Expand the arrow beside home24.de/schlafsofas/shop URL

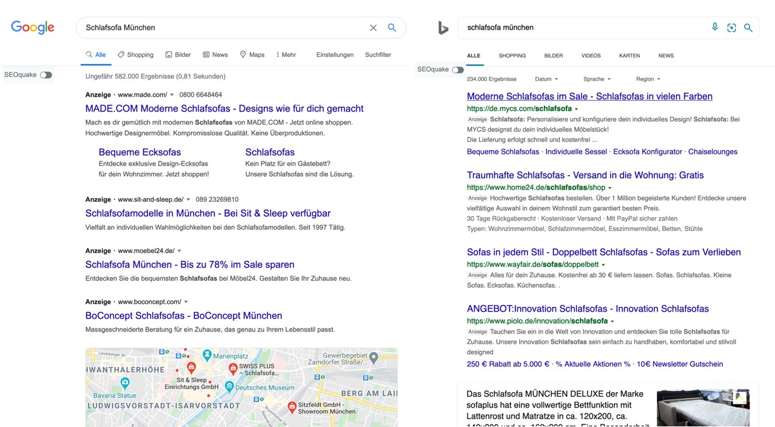point(610,188)
